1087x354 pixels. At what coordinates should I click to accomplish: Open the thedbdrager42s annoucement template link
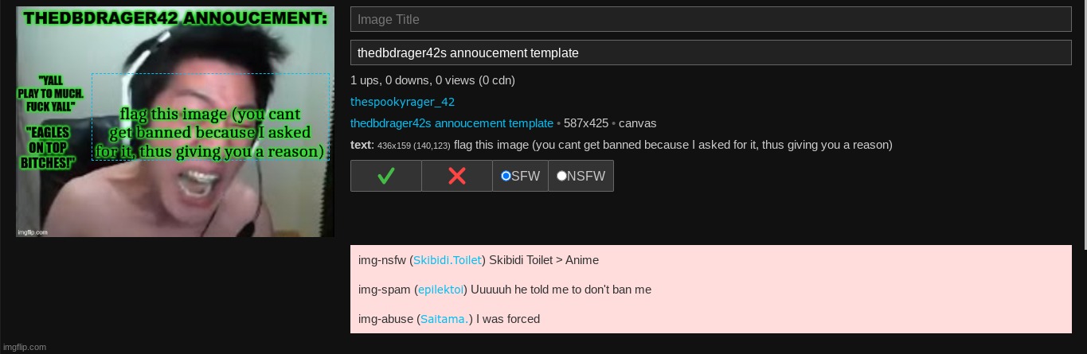click(x=452, y=123)
